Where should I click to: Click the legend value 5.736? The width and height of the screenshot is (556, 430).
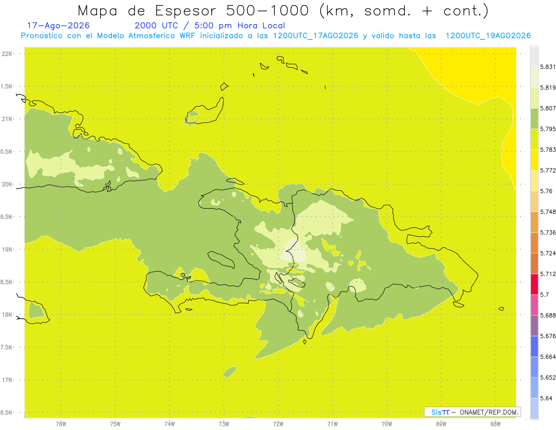[548, 232]
